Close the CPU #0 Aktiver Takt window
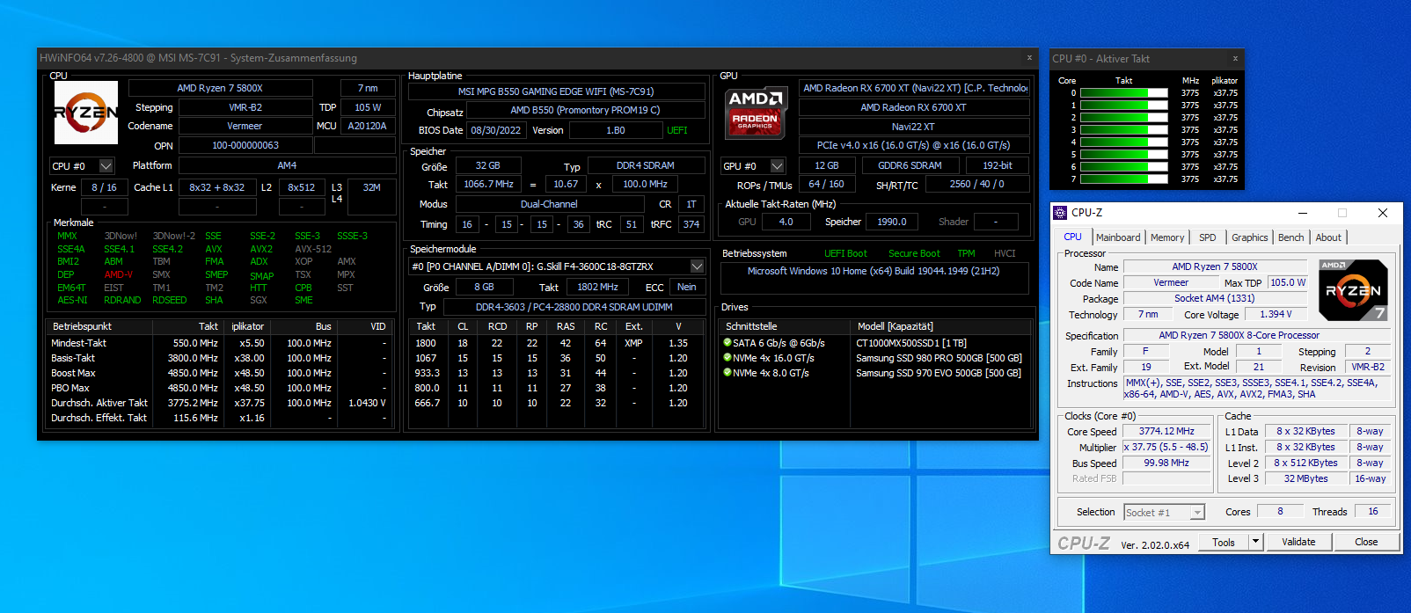This screenshot has width=1411, height=613. click(x=1235, y=59)
